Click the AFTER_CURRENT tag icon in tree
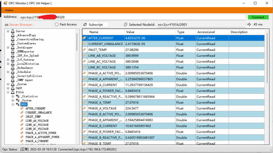273x153 pixels. click(x=22, y=108)
